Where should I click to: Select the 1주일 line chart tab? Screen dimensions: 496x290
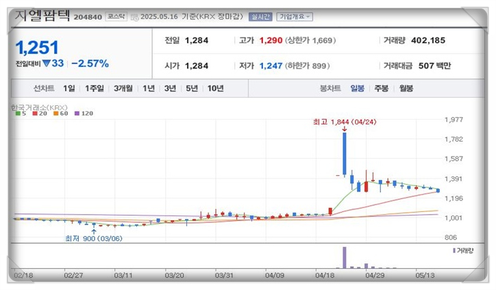point(95,88)
